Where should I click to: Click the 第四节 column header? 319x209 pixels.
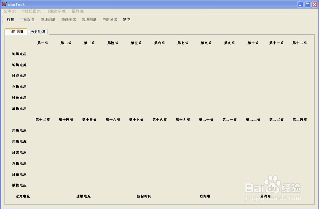[113, 43]
